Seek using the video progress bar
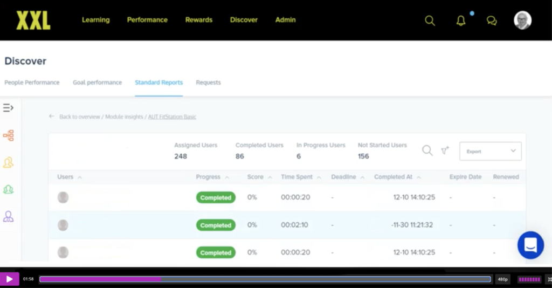This screenshot has height=288, width=552. (x=265, y=279)
